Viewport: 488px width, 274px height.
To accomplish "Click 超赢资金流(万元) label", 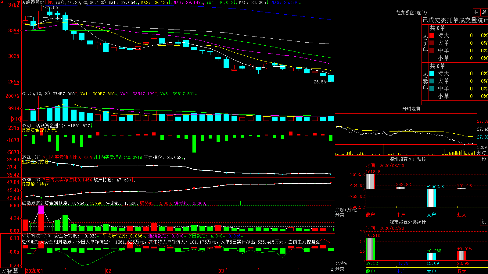I will (x=39, y=130).
